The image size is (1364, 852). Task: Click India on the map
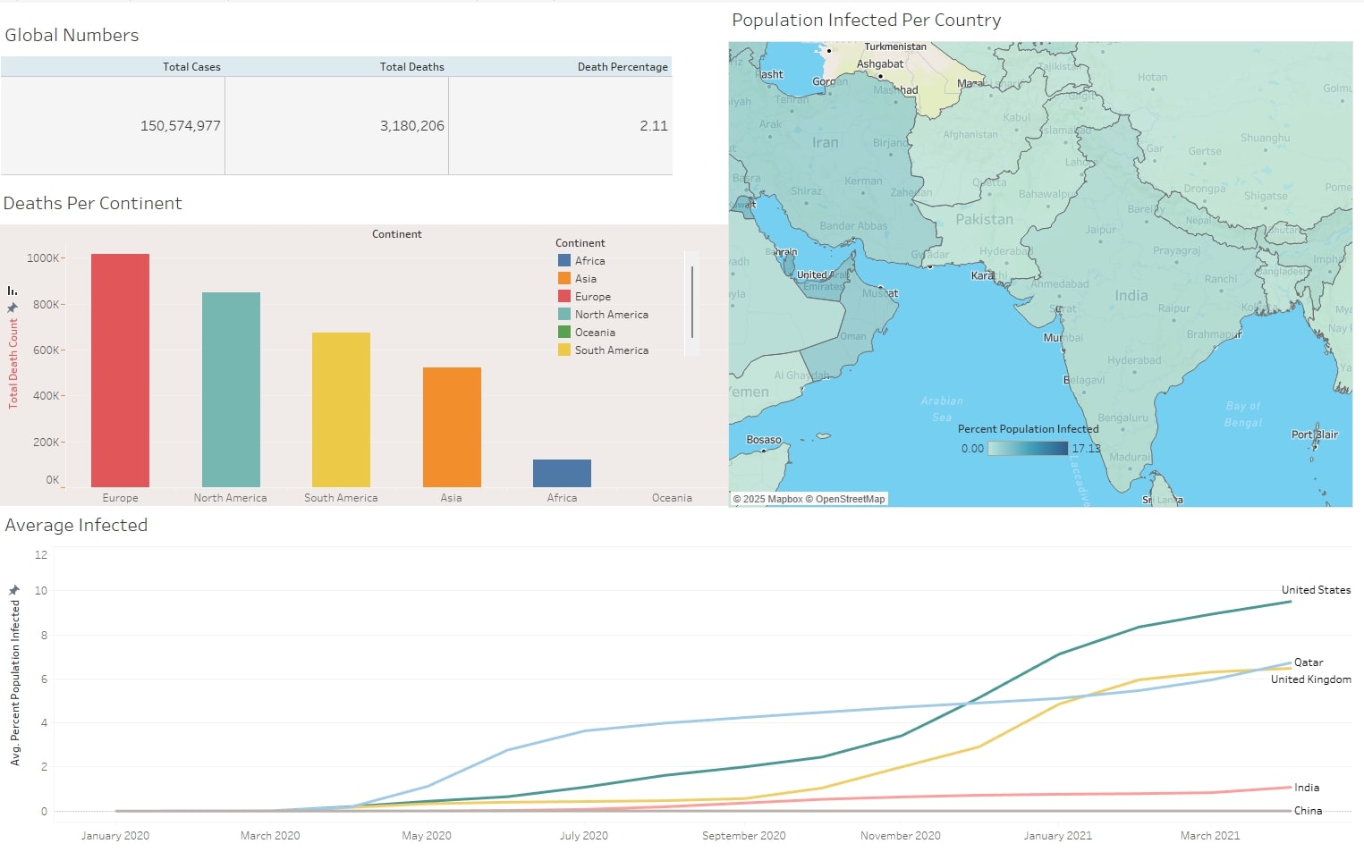(x=1131, y=296)
